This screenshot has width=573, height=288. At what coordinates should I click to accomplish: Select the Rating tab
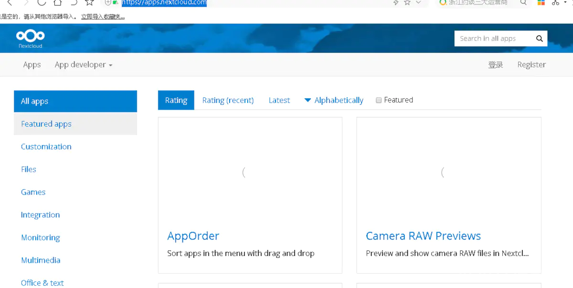(176, 100)
